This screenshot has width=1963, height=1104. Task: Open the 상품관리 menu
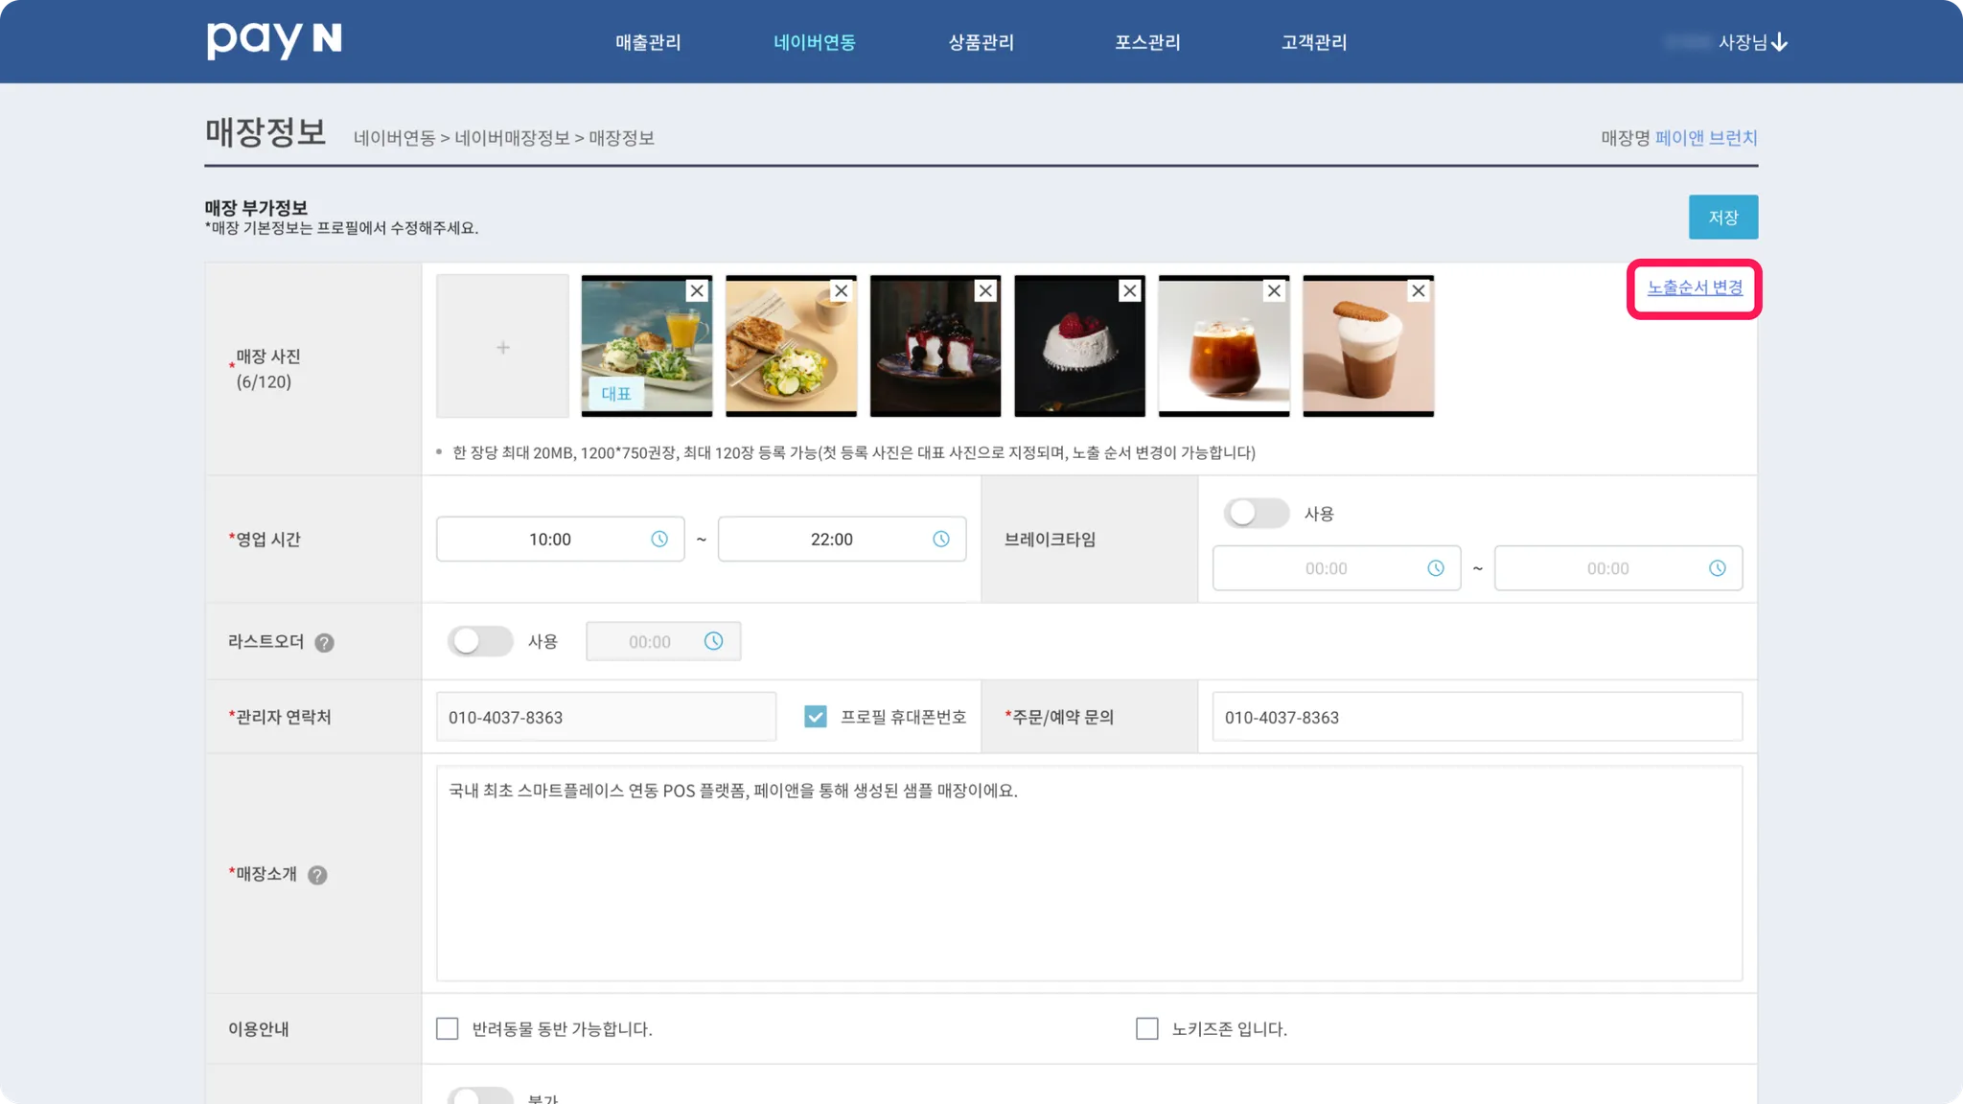point(981,42)
